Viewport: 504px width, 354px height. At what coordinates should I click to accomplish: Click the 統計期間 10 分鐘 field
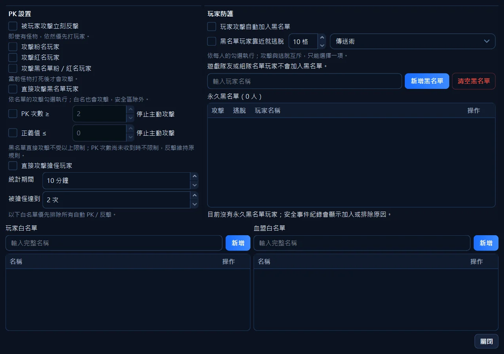coord(117,181)
